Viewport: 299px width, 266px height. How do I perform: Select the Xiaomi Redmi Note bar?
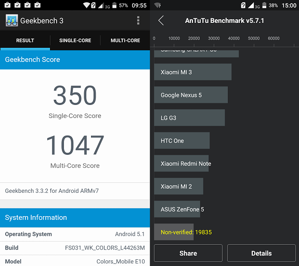181,163
